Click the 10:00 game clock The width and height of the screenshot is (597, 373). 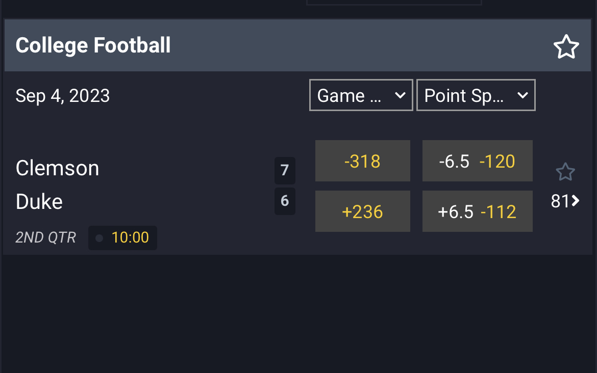click(130, 237)
